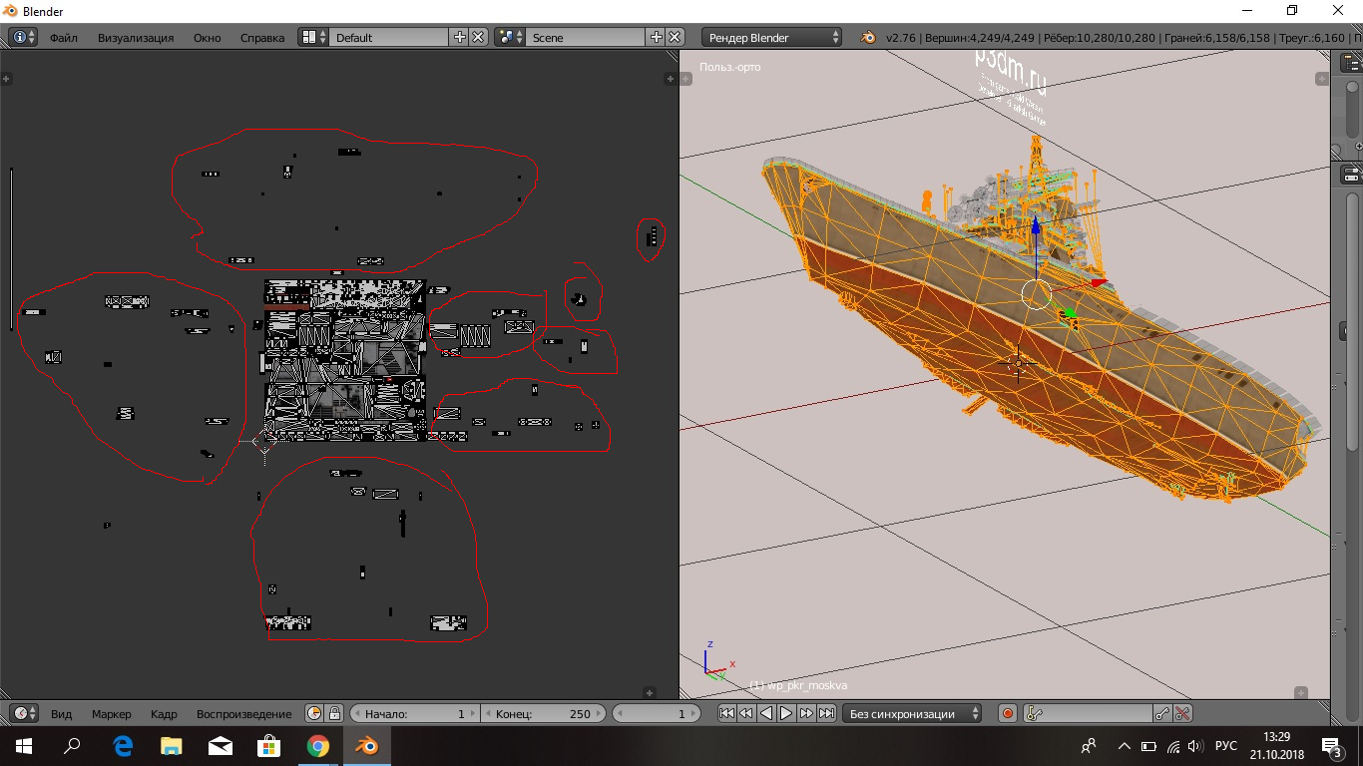Open the Справка menu
Screen dimensions: 1363x766
coord(262,38)
